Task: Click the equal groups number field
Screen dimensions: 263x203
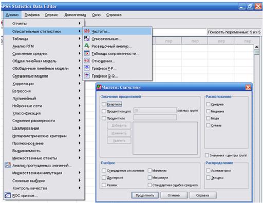Action: (x=155, y=110)
